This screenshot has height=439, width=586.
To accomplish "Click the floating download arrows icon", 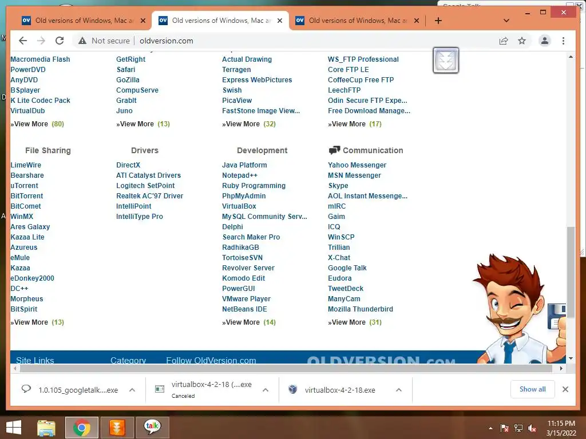I will point(446,60).
